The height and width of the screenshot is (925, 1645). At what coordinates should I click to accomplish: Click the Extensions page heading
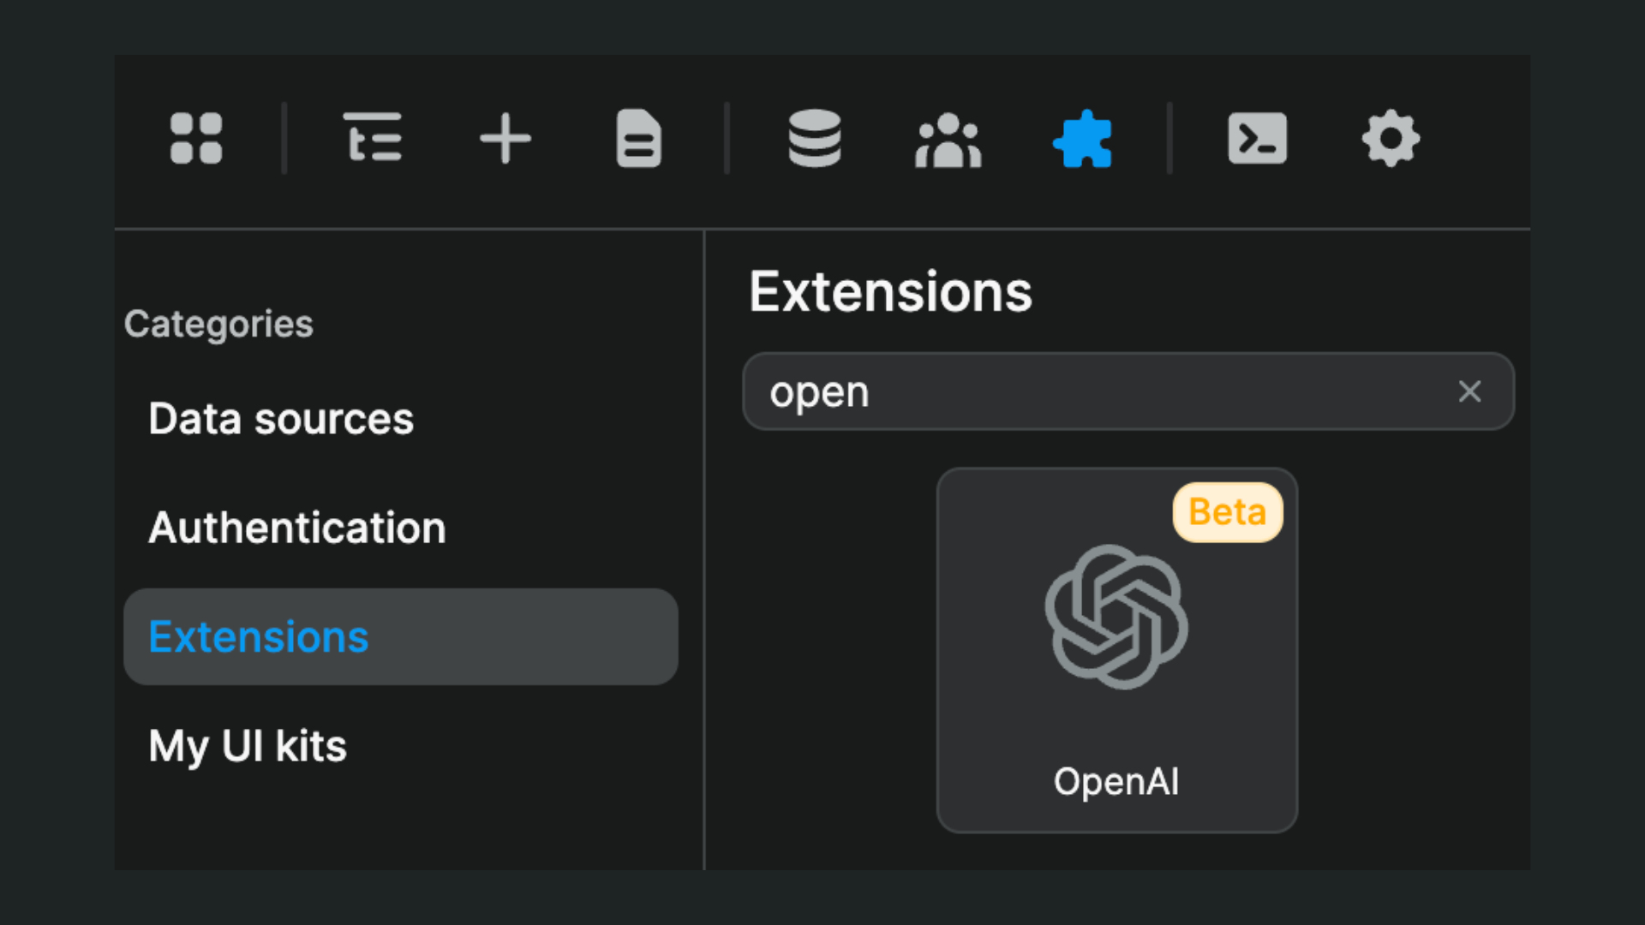pos(891,291)
